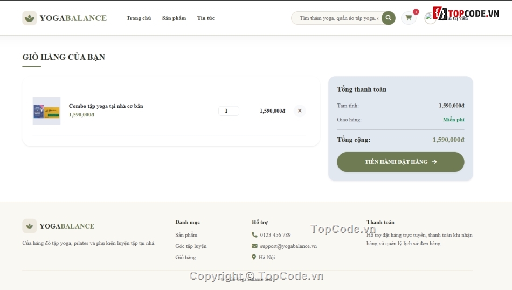
Task: Open the Tin tức menu item
Action: click(x=206, y=18)
